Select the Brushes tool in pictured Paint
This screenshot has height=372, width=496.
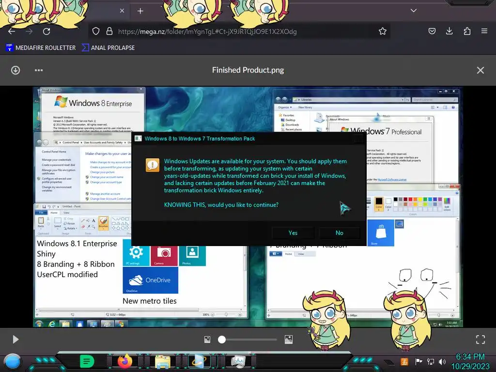click(104, 223)
